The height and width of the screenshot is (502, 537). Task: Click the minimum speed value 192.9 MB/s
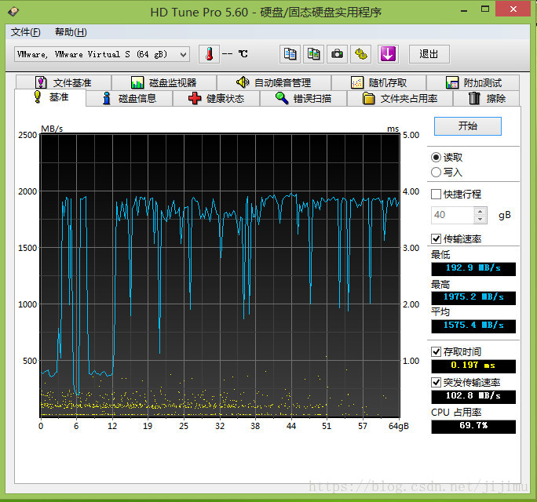(x=473, y=268)
